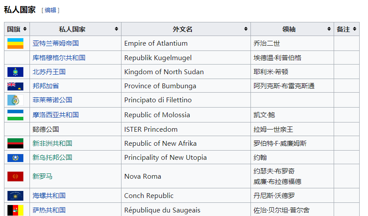The image size is (368, 216).
Task: Open the red Nova Roma flag image
Action: point(15,176)
